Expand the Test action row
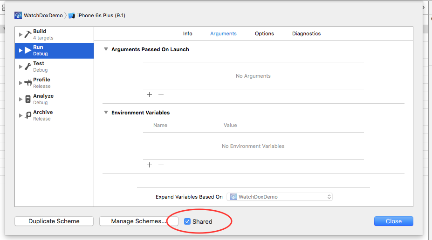This screenshot has width=432, height=240. click(x=21, y=67)
